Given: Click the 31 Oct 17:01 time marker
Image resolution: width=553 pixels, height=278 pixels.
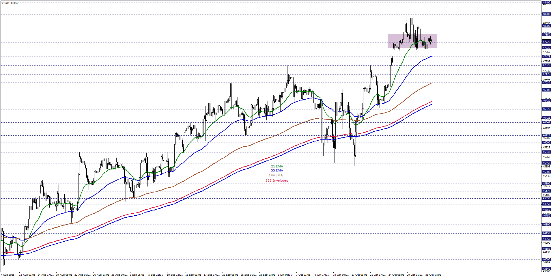Looking at the screenshot, I should coord(433,275).
